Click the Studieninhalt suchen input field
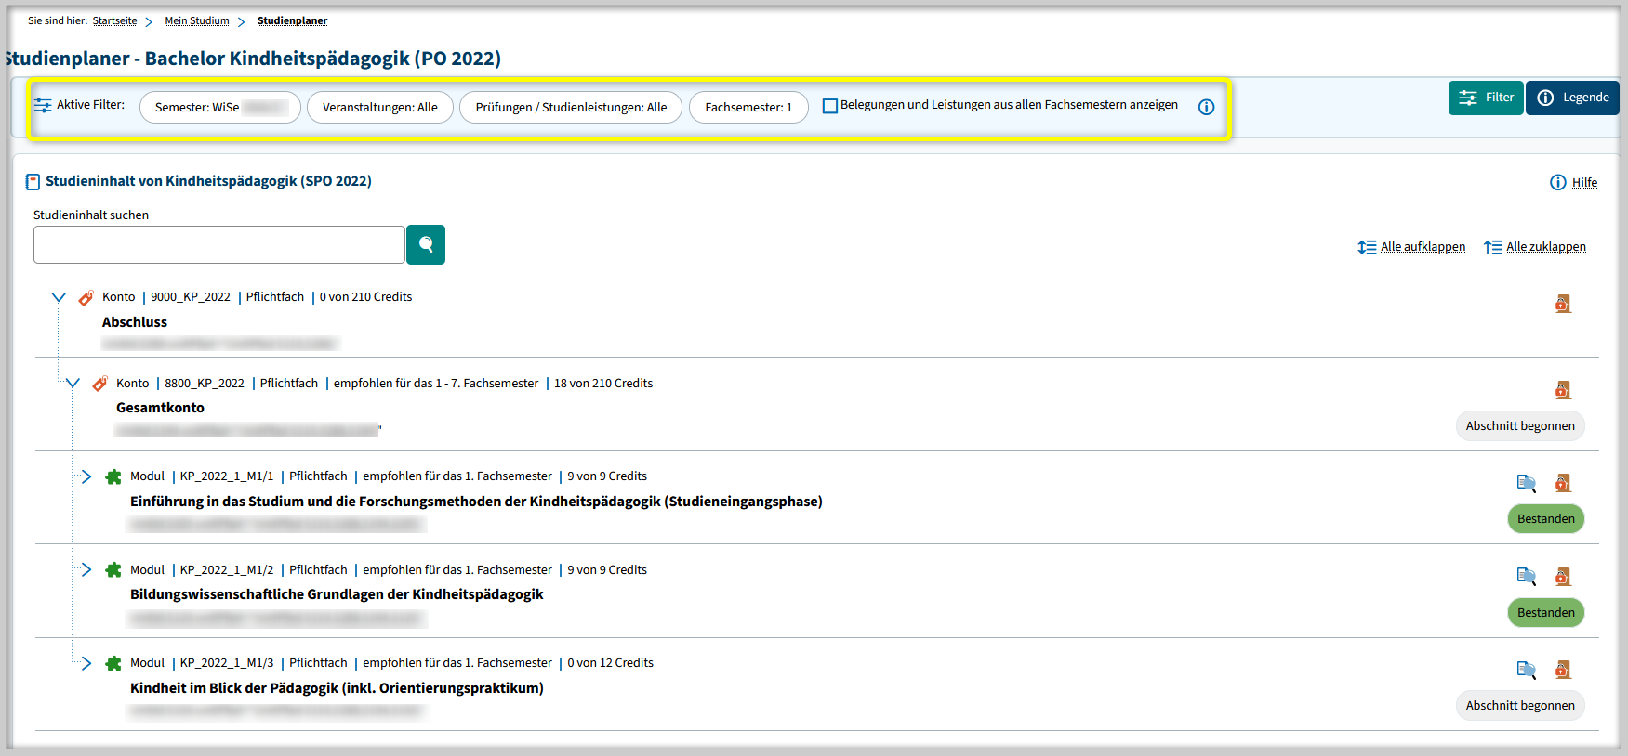Viewport: 1628px width, 756px height. pyautogui.click(x=219, y=245)
